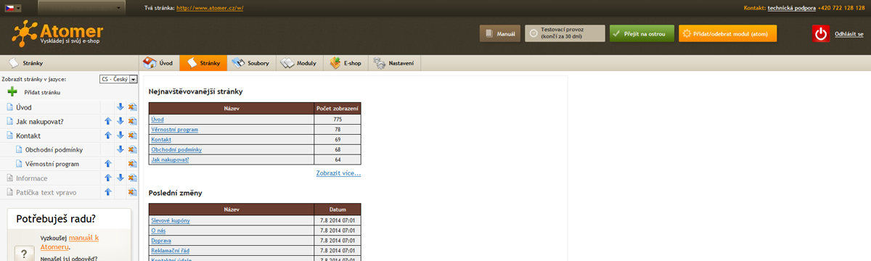Delete Obchodní podmínky page via X icon
This screenshot has height=261, width=871.
(x=132, y=149)
